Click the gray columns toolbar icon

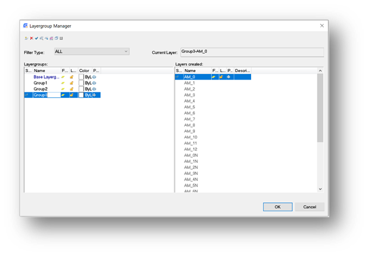[x=61, y=38]
